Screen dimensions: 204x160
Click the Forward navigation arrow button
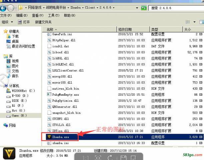10,8
